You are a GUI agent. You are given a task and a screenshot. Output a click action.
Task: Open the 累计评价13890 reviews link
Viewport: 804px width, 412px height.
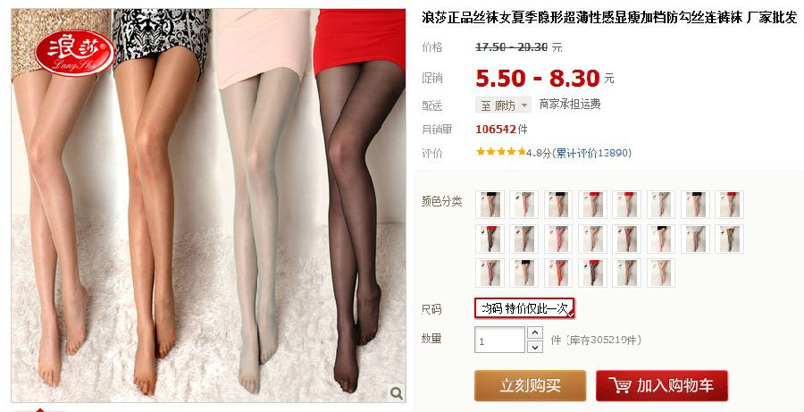click(x=593, y=153)
